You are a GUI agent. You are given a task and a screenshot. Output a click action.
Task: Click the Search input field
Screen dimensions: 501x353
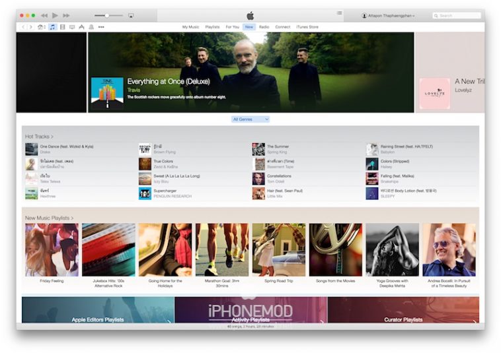click(459, 15)
